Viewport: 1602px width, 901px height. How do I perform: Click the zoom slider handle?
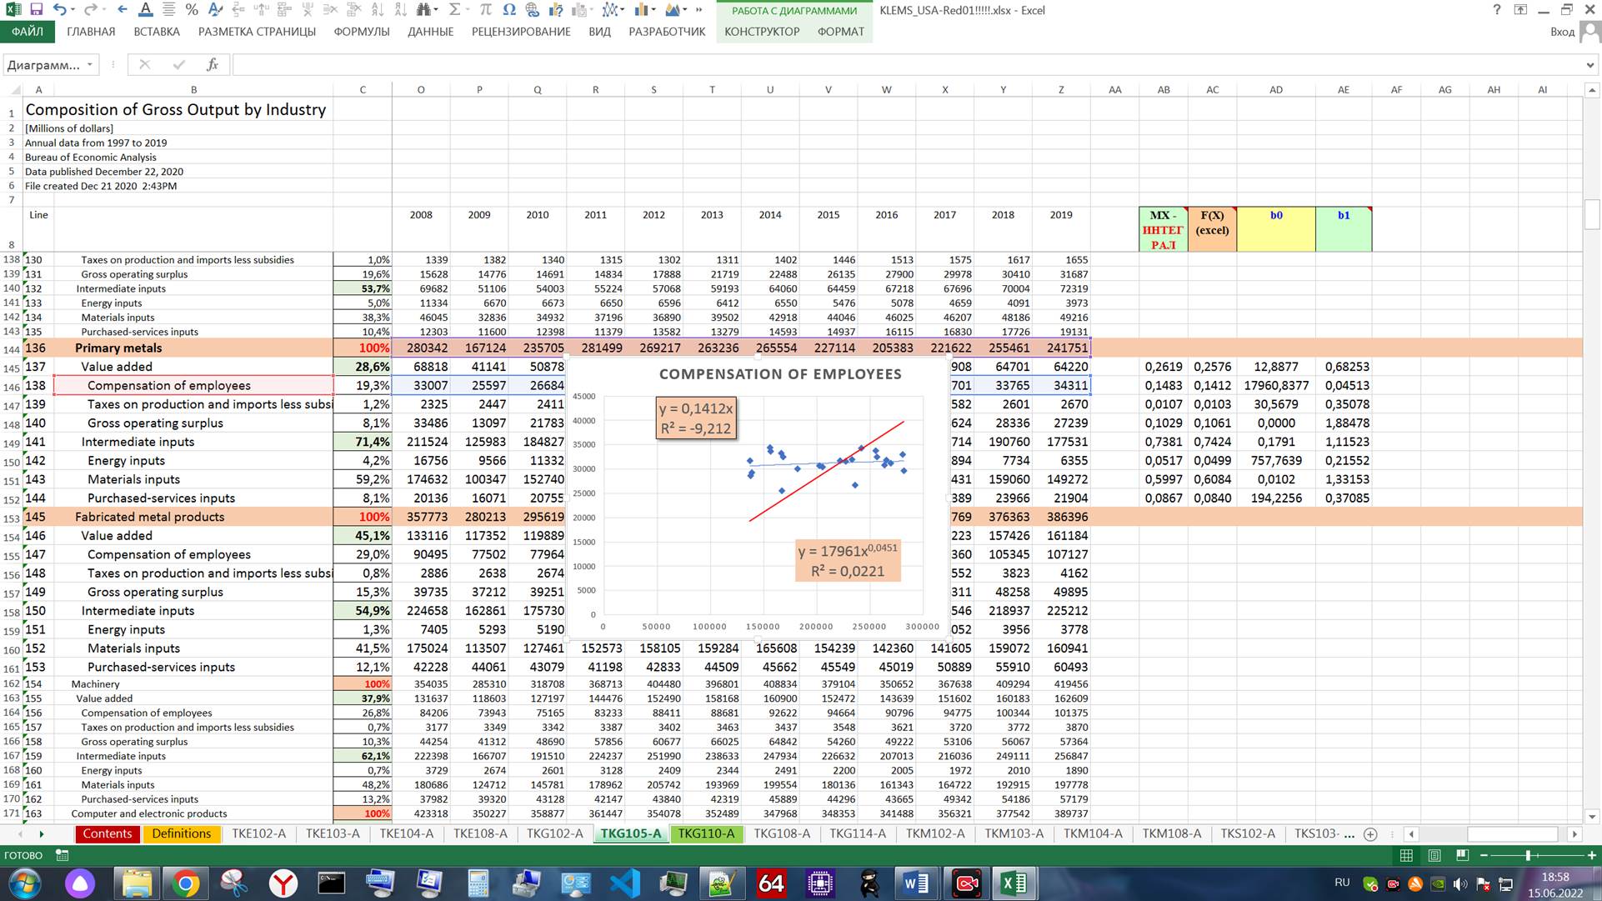tap(1528, 855)
